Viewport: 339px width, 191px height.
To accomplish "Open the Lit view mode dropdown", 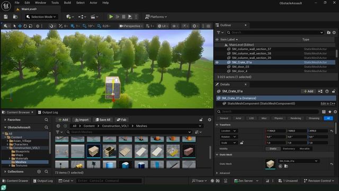I will click(163, 26).
